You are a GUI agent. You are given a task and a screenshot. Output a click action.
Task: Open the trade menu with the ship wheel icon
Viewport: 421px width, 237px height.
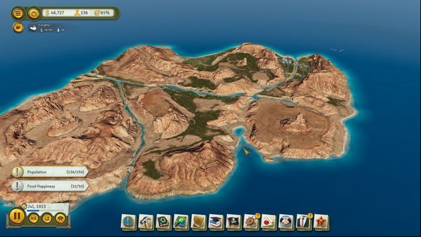point(250,222)
